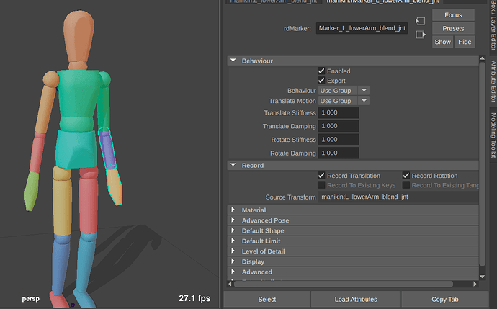
Task: Click the scroll-down arrow of attribute panel
Action: click(x=482, y=277)
